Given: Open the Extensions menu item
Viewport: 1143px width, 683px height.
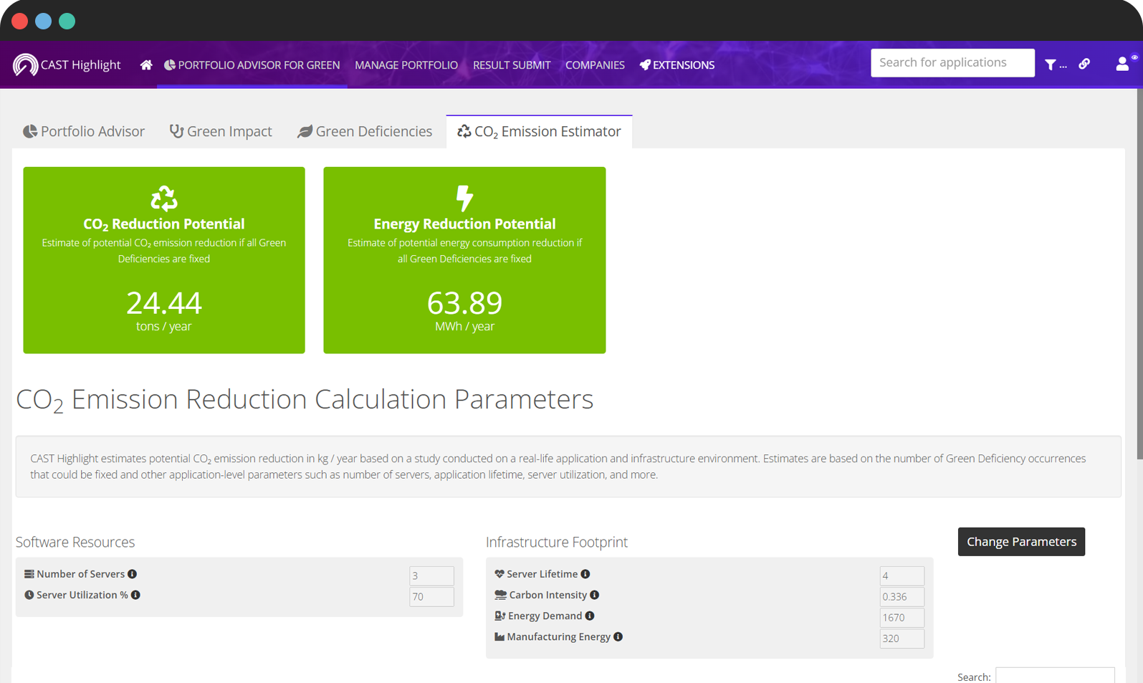Looking at the screenshot, I should tap(677, 65).
